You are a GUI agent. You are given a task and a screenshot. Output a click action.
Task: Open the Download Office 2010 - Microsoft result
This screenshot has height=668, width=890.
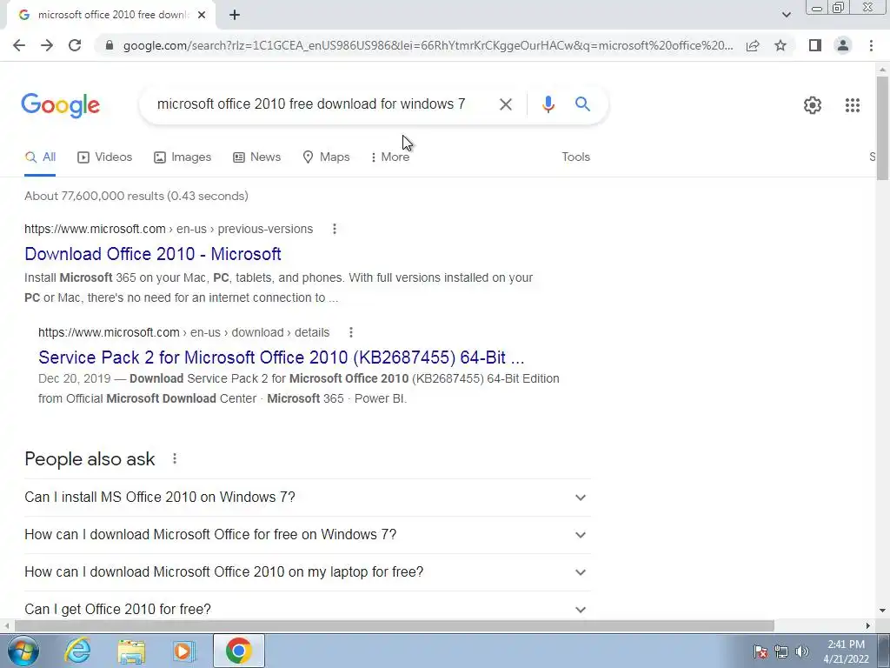[153, 254]
